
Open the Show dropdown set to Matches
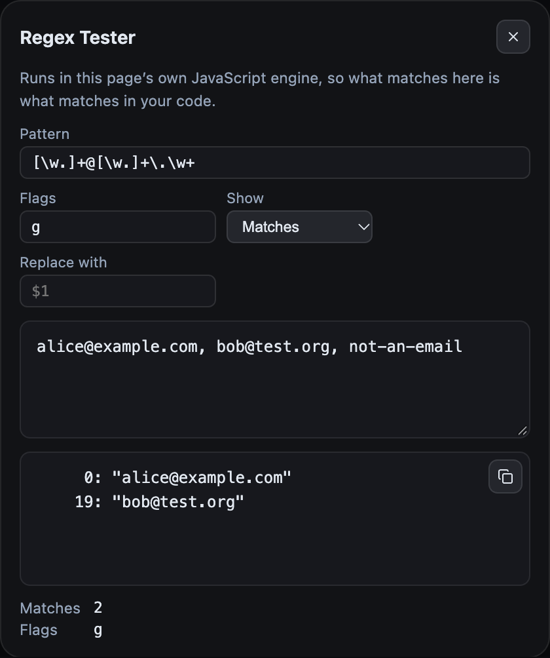pyautogui.click(x=299, y=227)
